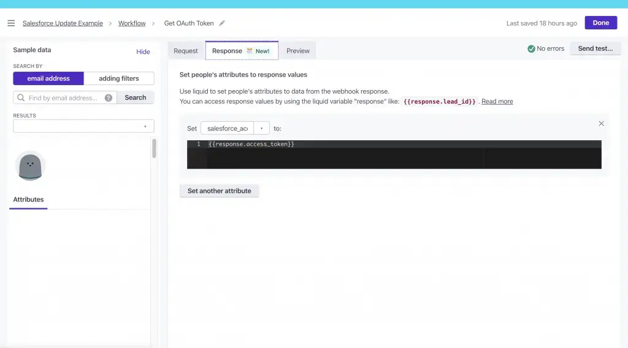
Task: Click the magnifier icon in the search field
Action: tap(21, 98)
